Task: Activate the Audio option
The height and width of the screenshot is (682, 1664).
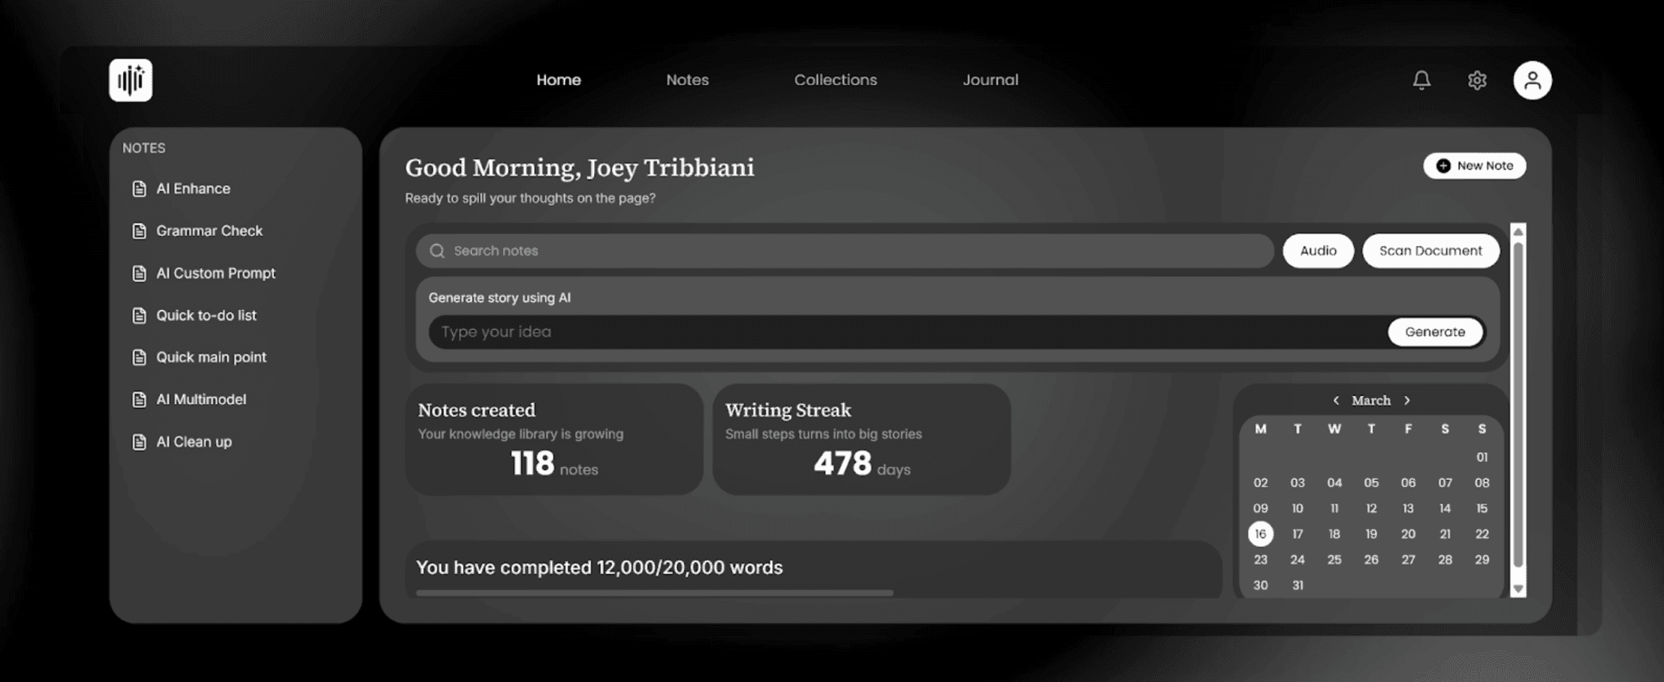Action: 1318,251
